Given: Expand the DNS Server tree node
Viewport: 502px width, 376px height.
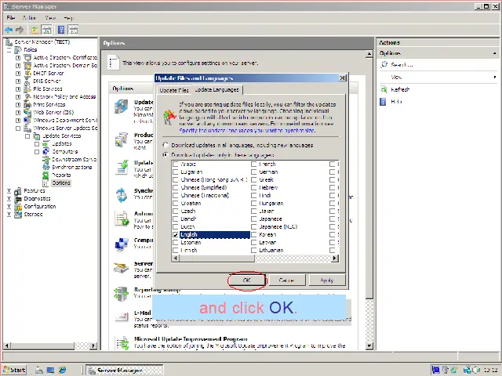Looking at the screenshot, I should click(18, 81).
